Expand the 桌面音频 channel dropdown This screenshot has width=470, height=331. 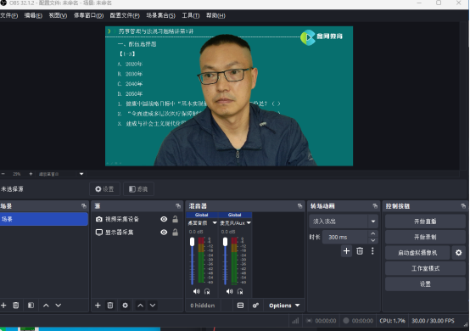click(215, 222)
